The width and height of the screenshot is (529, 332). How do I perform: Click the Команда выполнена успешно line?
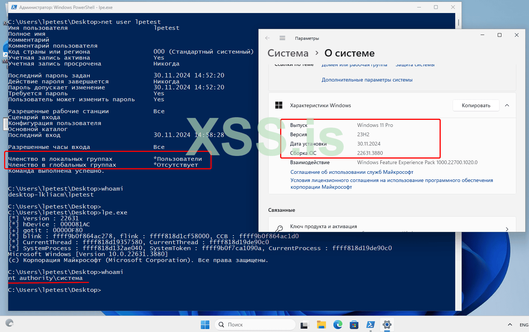[x=56, y=171]
